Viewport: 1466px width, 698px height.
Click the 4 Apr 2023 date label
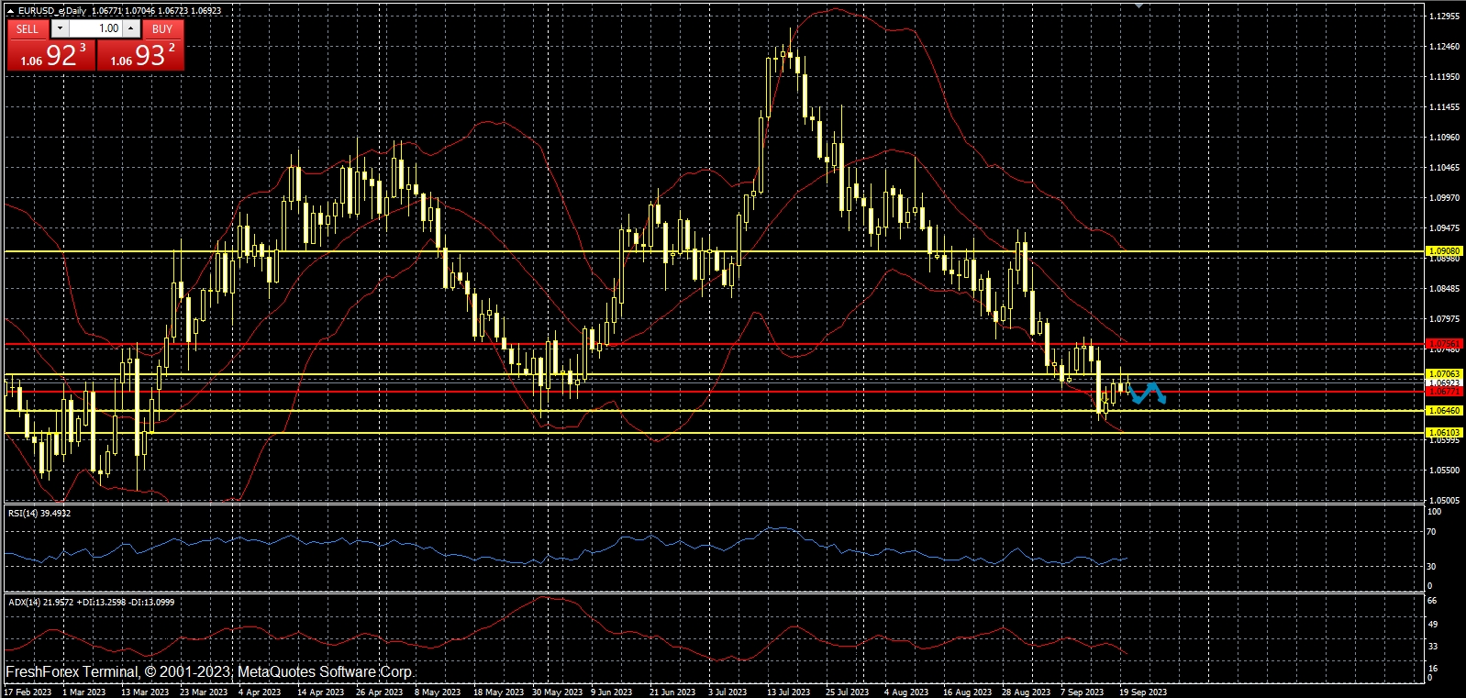(259, 692)
